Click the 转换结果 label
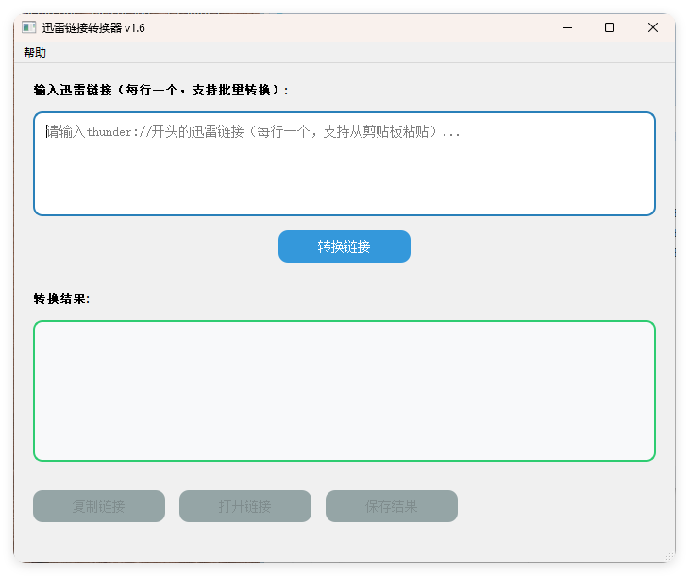Viewport: 689px width, 576px height. (61, 298)
